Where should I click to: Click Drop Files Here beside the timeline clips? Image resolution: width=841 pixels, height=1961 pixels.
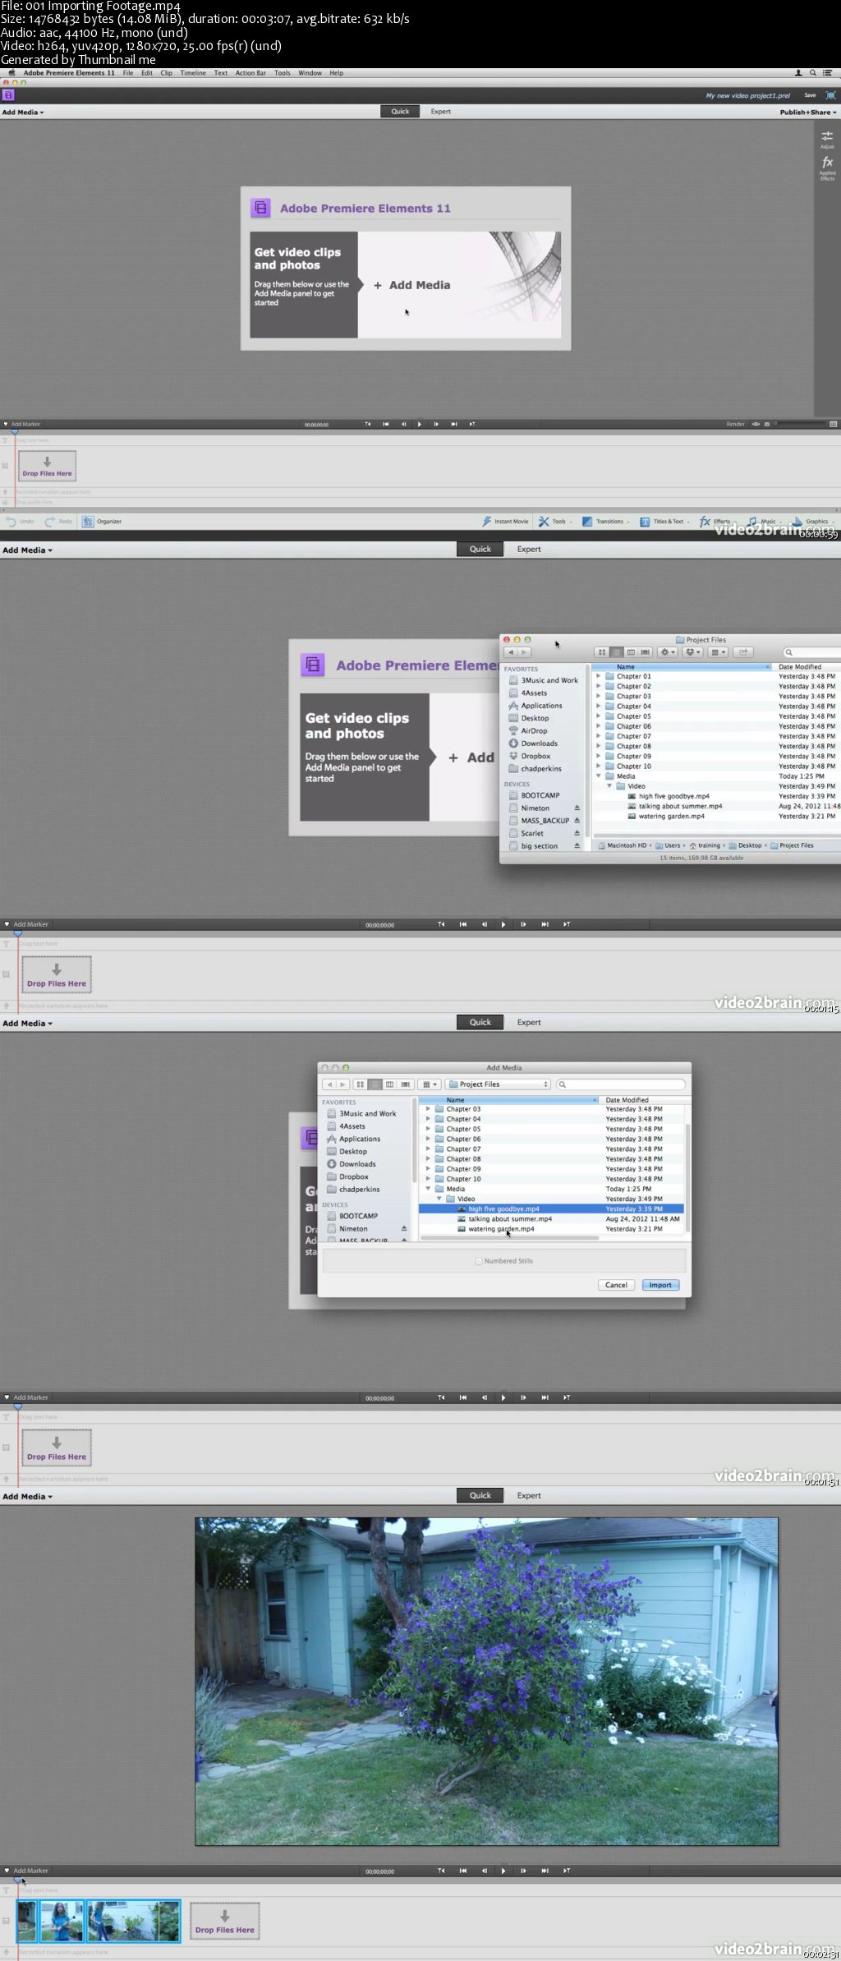225,1922
